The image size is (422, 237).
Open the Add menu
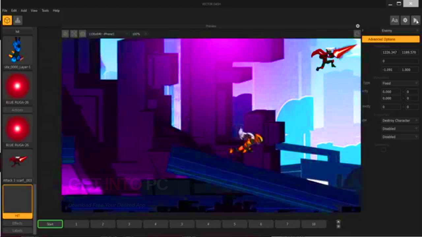[24, 11]
